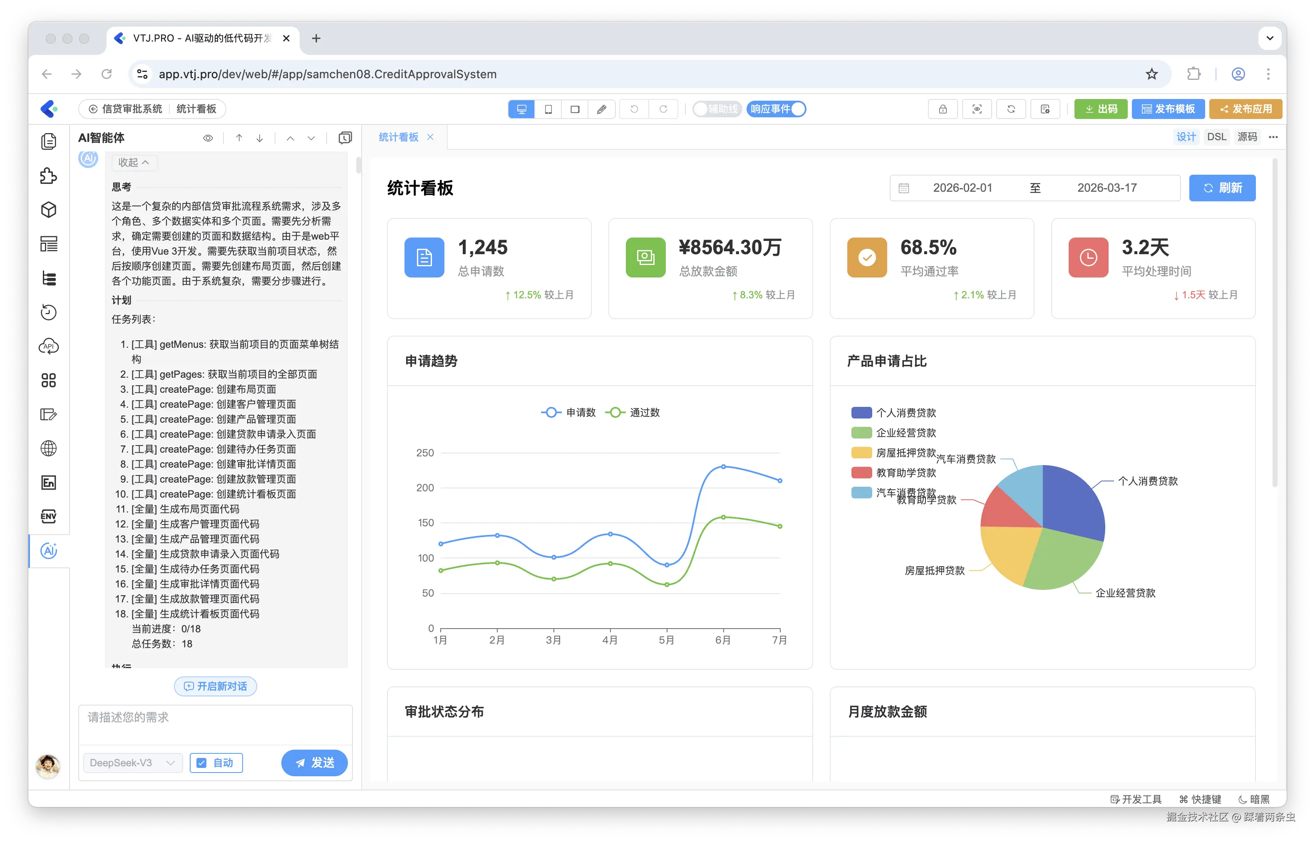The height and width of the screenshot is (842, 1315).
Task: Click the 请描述您的需求 input box
Action: point(215,724)
